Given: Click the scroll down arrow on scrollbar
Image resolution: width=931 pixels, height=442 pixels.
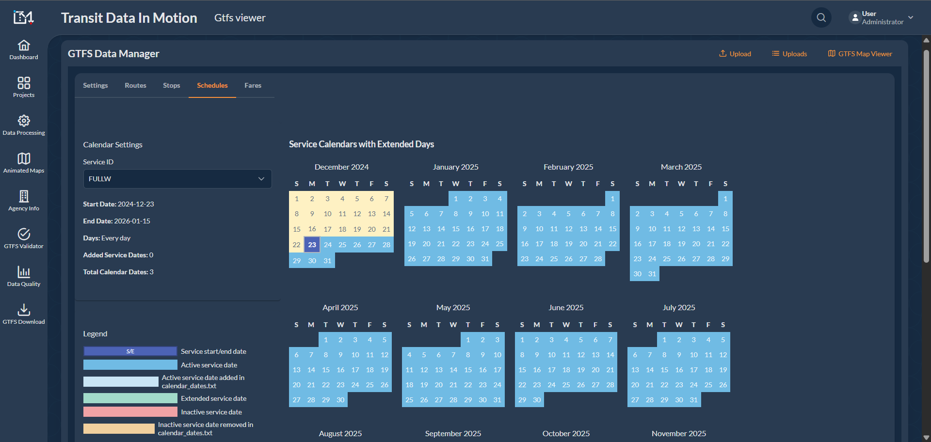Looking at the screenshot, I should (x=926, y=438).
